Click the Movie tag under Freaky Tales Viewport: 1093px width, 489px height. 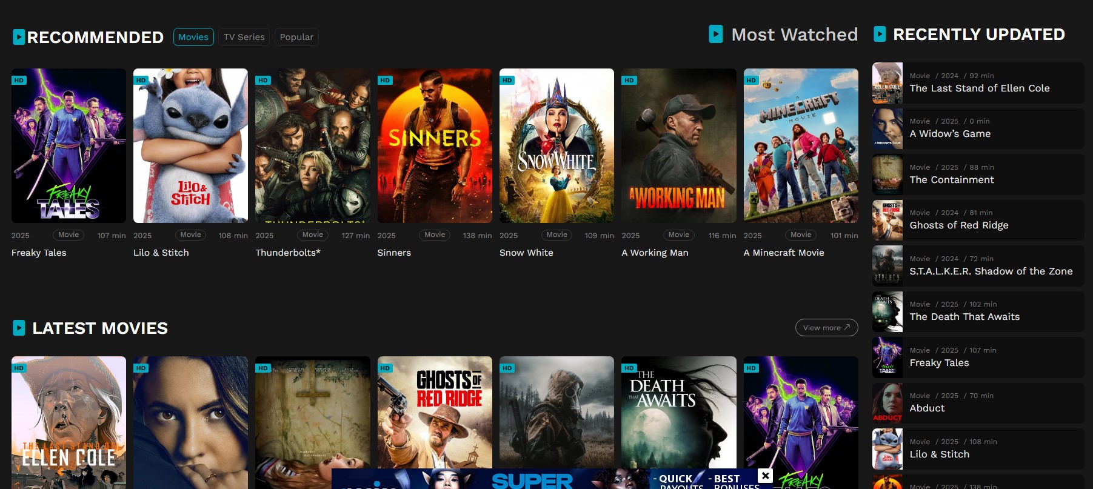69,235
